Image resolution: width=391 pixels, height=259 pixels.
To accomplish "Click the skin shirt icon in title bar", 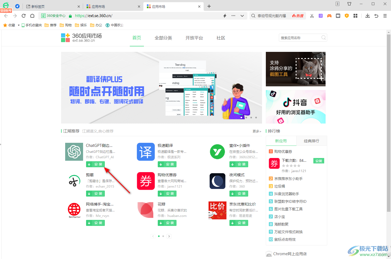I will pyautogui.click(x=349, y=4).
